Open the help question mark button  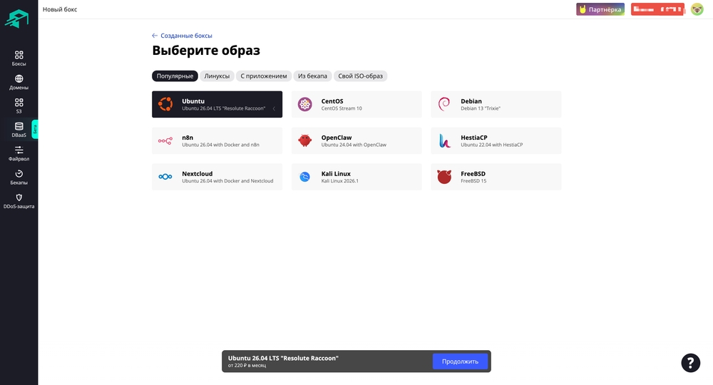(690, 363)
